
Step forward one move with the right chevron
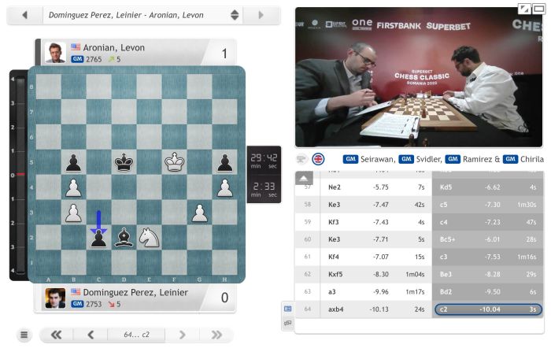click(182, 335)
